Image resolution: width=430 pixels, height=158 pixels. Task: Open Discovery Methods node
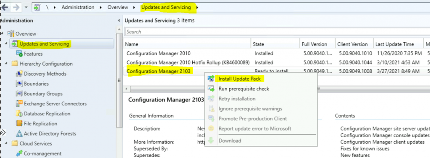45,74
